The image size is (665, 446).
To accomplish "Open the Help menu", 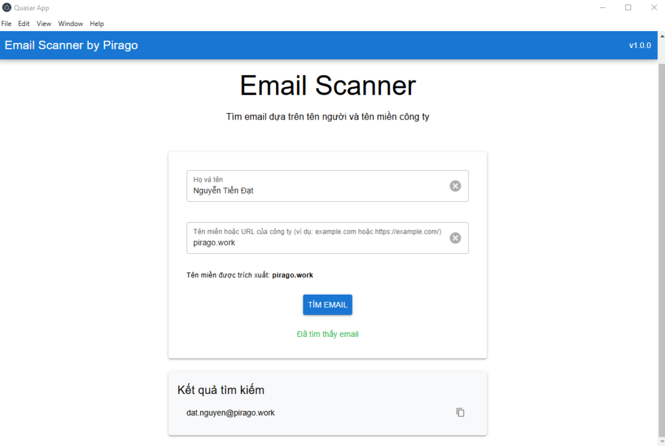I will [x=97, y=24].
